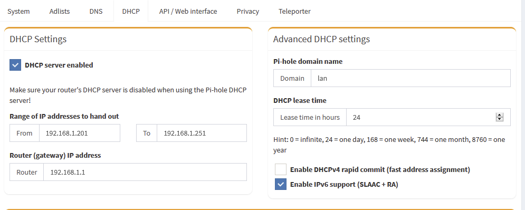
Task: Click the DHCPv4 rapid commit label text
Action: (380, 169)
